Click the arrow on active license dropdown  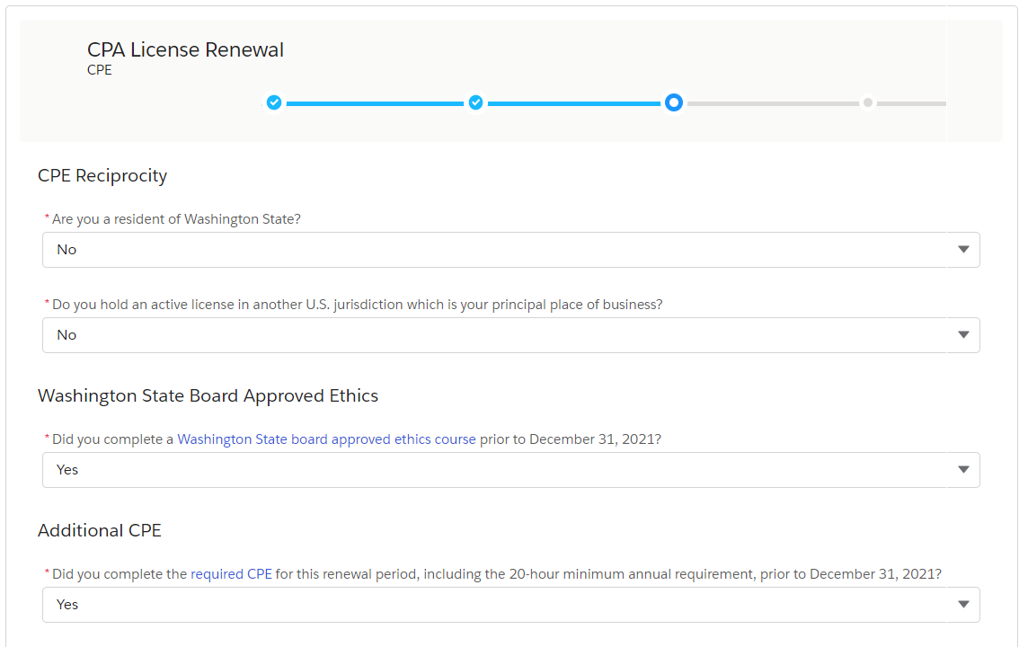point(963,335)
